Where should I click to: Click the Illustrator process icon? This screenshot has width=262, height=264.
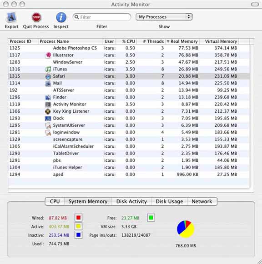coord(48,55)
